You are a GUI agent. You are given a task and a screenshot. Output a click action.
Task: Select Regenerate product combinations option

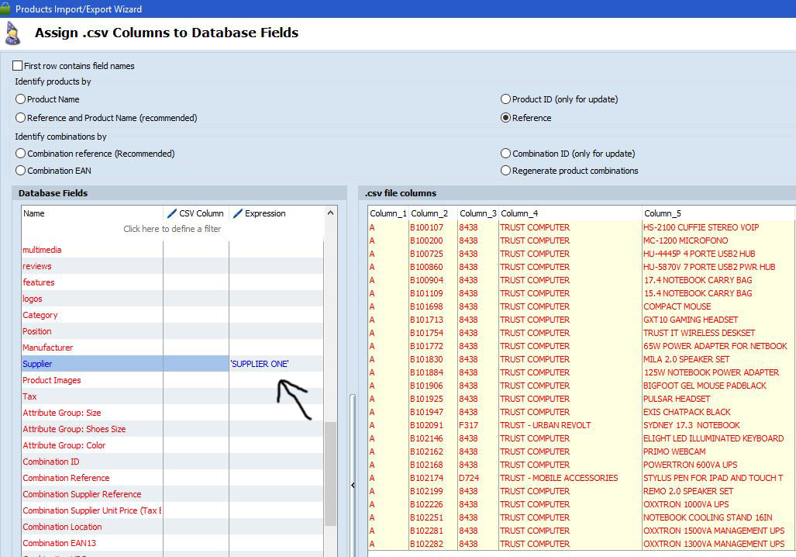tap(506, 171)
